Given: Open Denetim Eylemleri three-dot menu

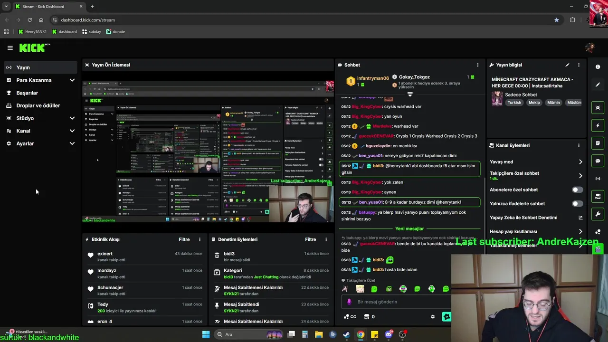Looking at the screenshot, I should (326, 239).
